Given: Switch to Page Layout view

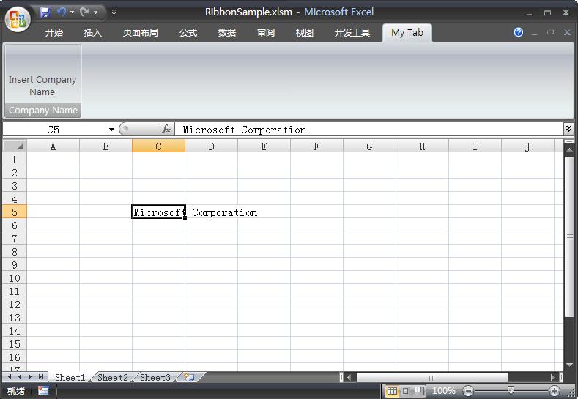Looking at the screenshot, I should pos(405,391).
